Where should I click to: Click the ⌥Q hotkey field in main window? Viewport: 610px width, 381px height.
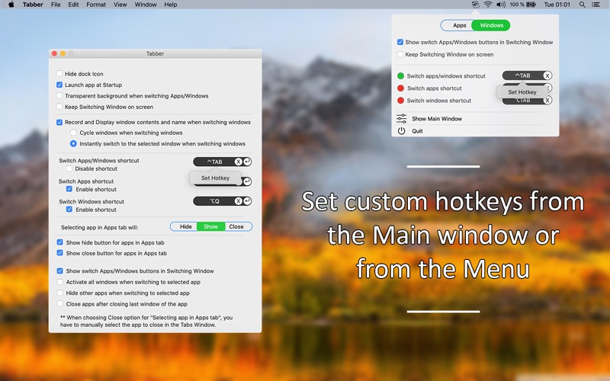tap(214, 201)
